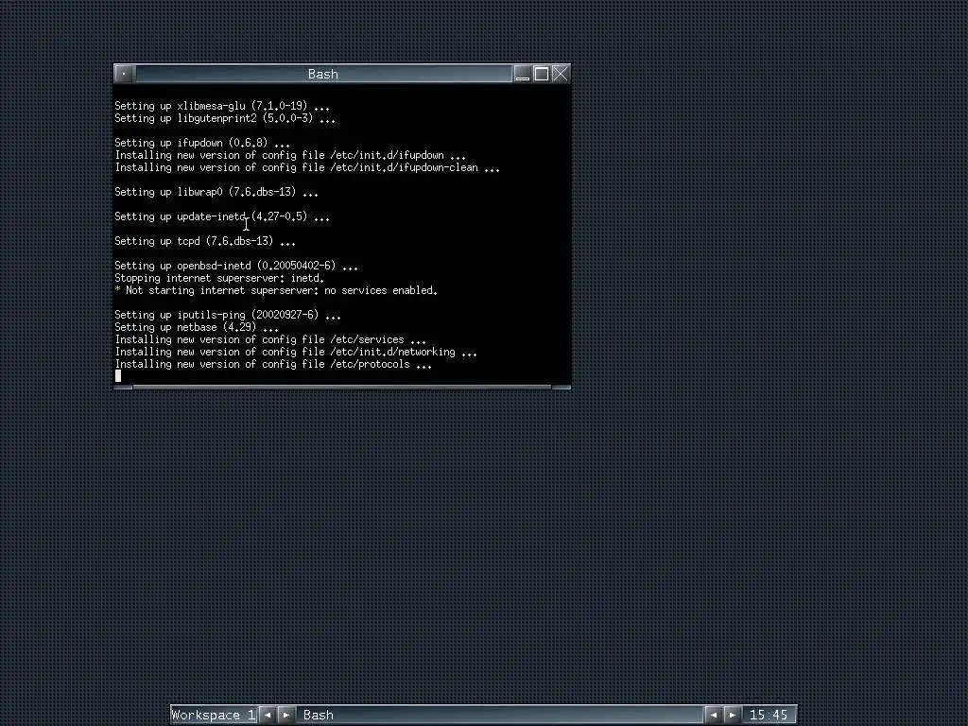Click line "Not starting internet superserver"
Viewport: 968px width, 726px height.
click(x=276, y=291)
